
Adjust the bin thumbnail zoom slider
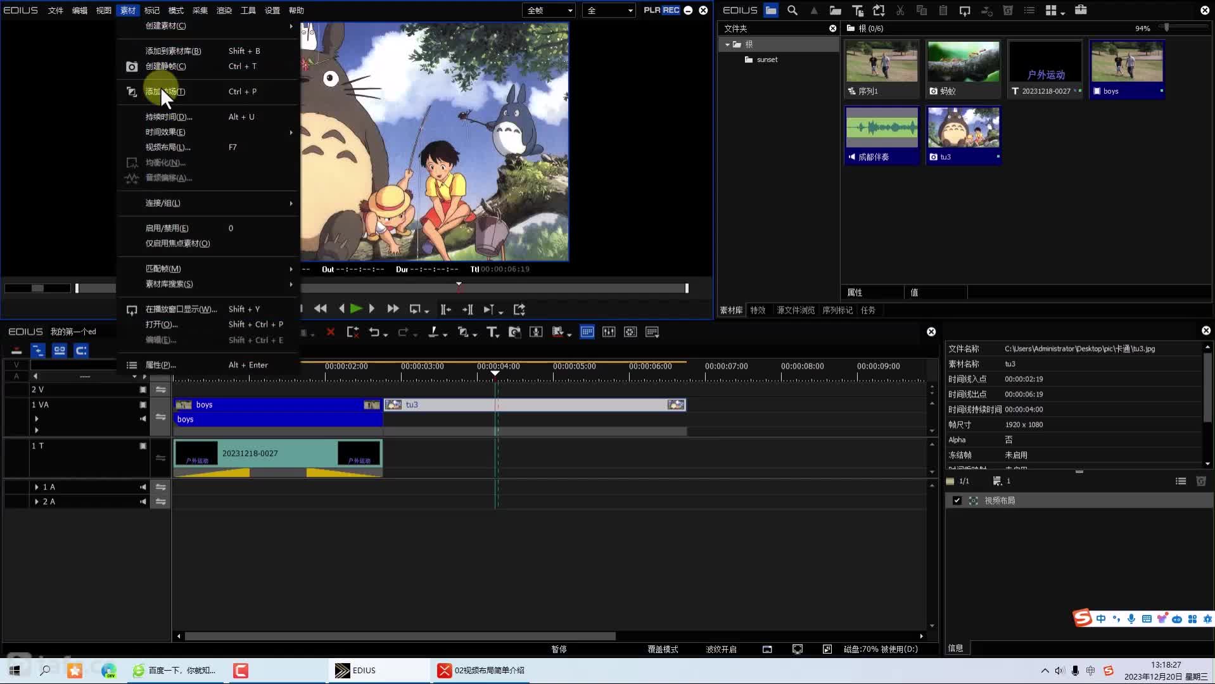(1166, 27)
